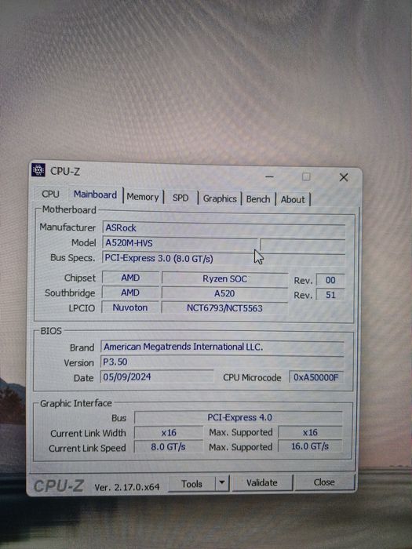Viewport: 412px width, 549px height.
Task: Click the Chipset Rev. value 00
Action: point(330,280)
